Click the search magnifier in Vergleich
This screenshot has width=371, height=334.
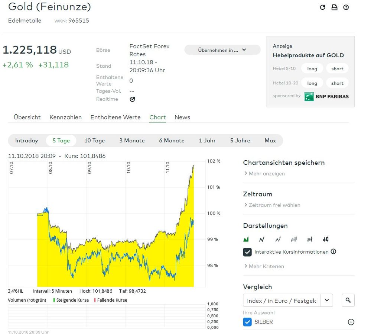tap(348, 300)
